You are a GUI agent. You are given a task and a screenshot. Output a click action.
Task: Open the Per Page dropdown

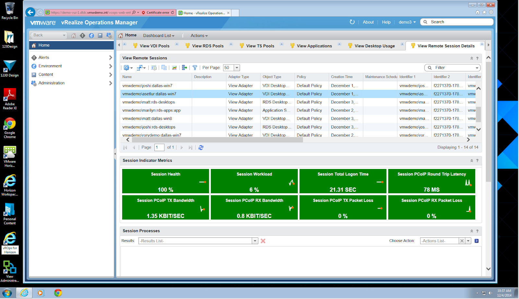(237, 68)
